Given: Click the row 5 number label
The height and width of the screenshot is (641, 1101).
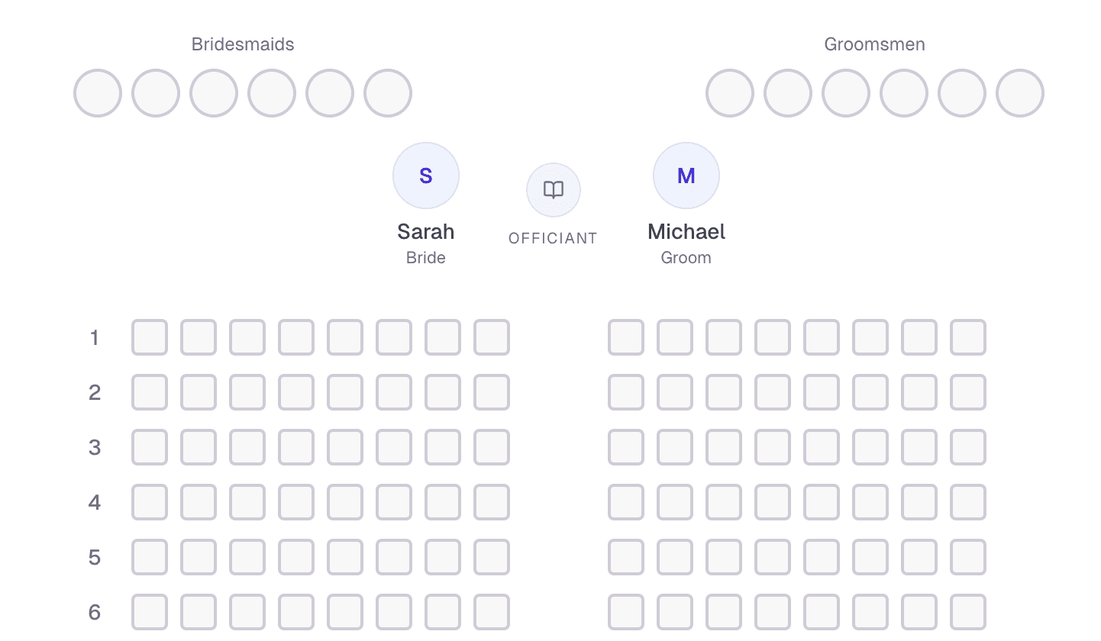Looking at the screenshot, I should click(x=95, y=557).
